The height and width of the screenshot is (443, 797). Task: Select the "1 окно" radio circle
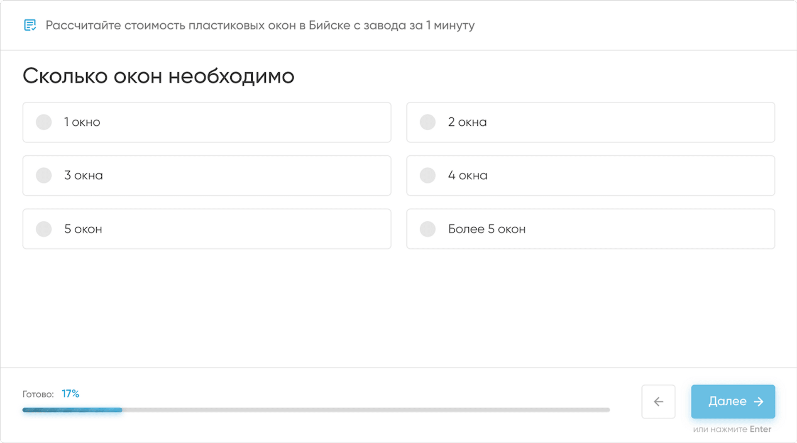point(44,122)
